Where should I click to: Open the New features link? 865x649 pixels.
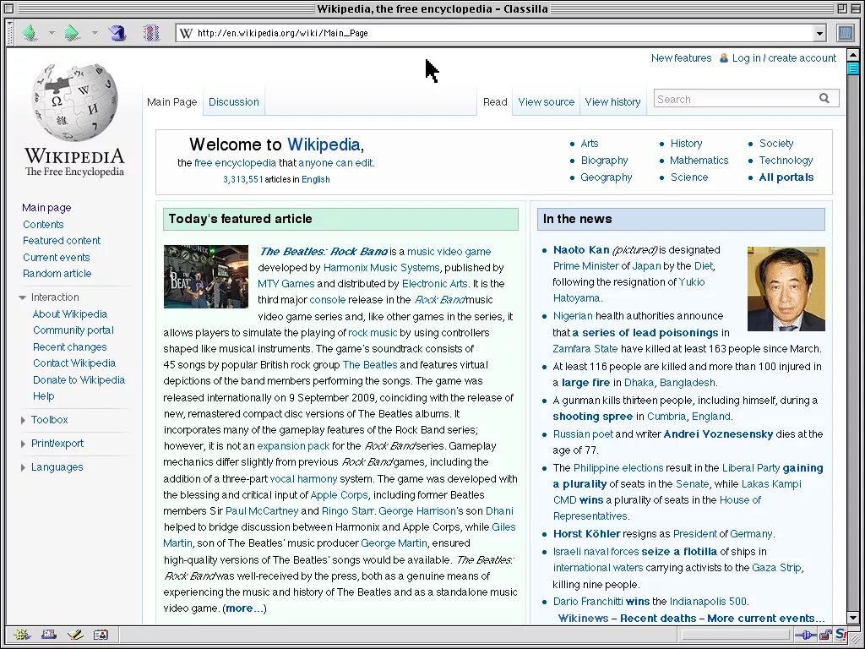tap(682, 58)
